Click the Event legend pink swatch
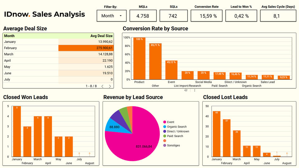The width and height of the screenshot is (299, 168). click(164, 122)
